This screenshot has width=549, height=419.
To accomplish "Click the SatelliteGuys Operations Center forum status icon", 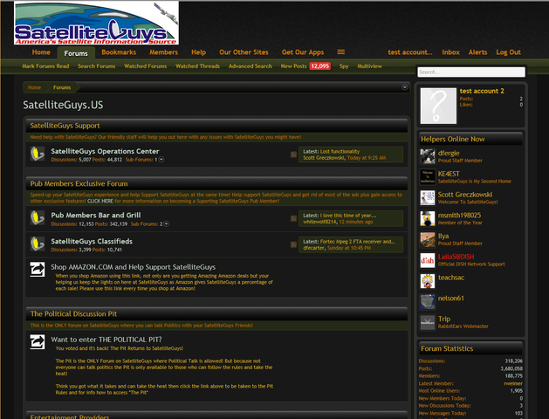I will pos(38,154).
